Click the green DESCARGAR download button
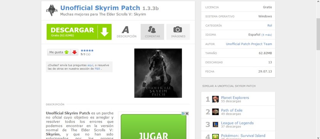Image resolution: width=320 pixels, height=139 pixels. click(79, 32)
